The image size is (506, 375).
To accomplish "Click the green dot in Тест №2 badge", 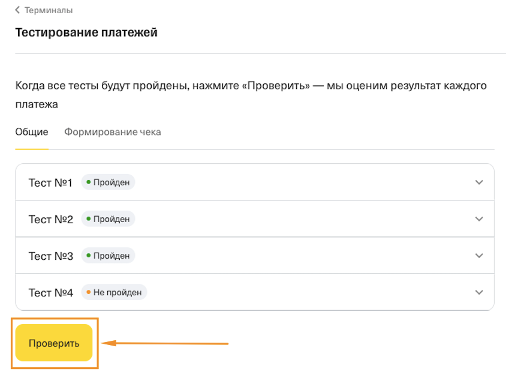I will [x=89, y=218].
